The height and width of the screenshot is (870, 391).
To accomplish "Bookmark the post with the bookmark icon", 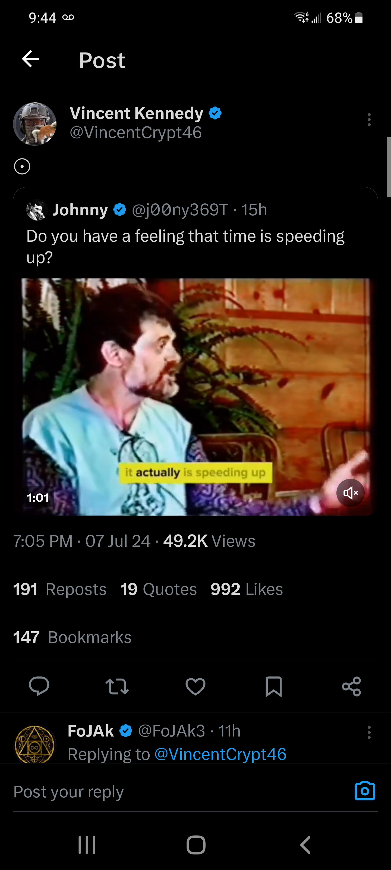I will click(x=274, y=686).
